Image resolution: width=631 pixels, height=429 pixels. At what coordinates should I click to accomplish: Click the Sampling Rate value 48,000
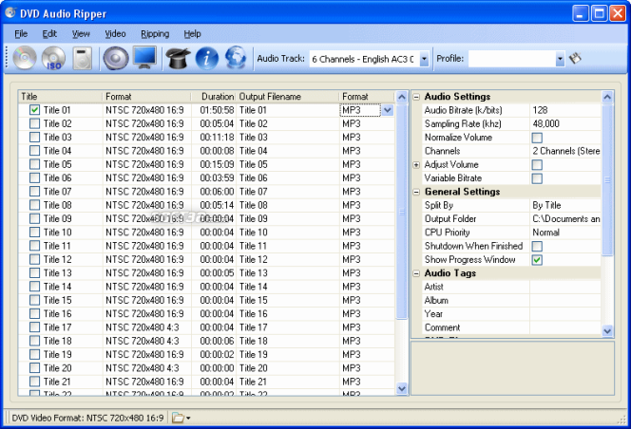coord(565,123)
